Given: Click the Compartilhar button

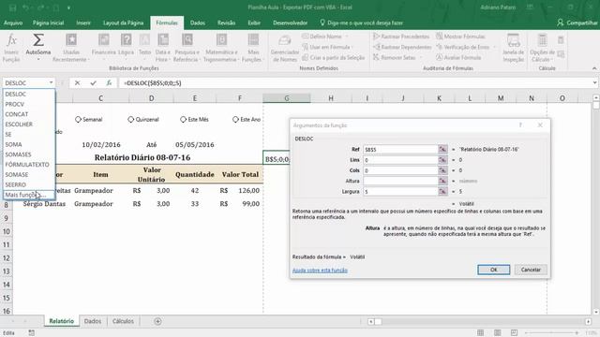Looking at the screenshot, I should [577, 22].
